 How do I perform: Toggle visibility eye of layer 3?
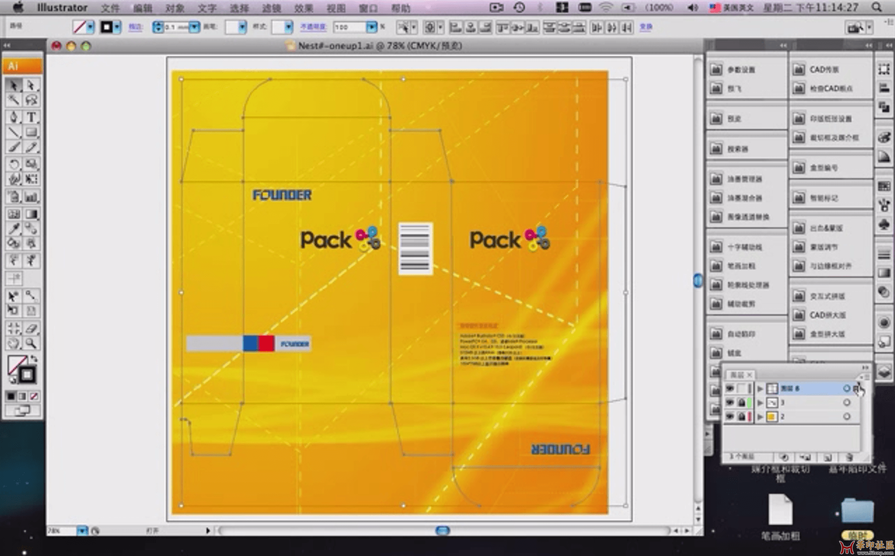pos(730,402)
